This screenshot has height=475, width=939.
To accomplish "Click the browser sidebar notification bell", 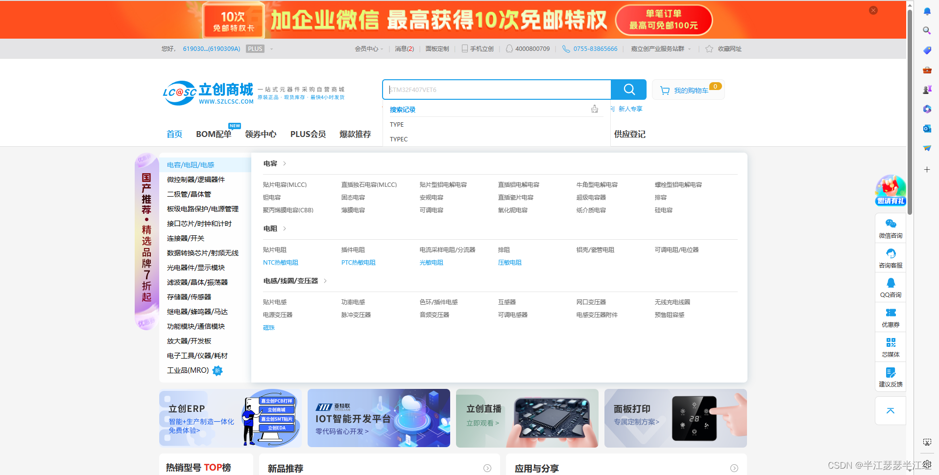I will tap(927, 11).
